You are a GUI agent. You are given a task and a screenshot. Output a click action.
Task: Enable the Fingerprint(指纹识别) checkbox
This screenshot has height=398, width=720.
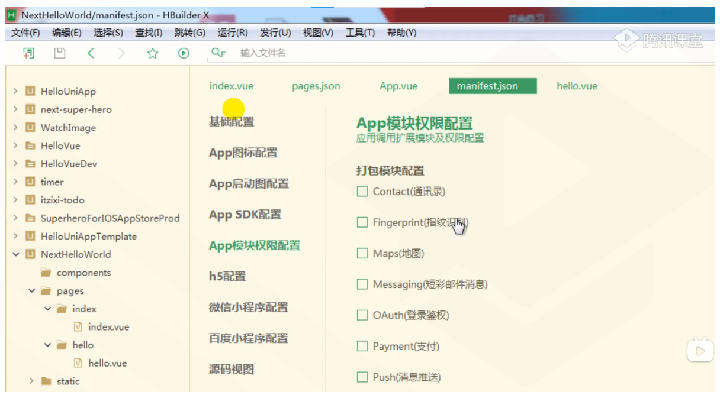point(362,222)
